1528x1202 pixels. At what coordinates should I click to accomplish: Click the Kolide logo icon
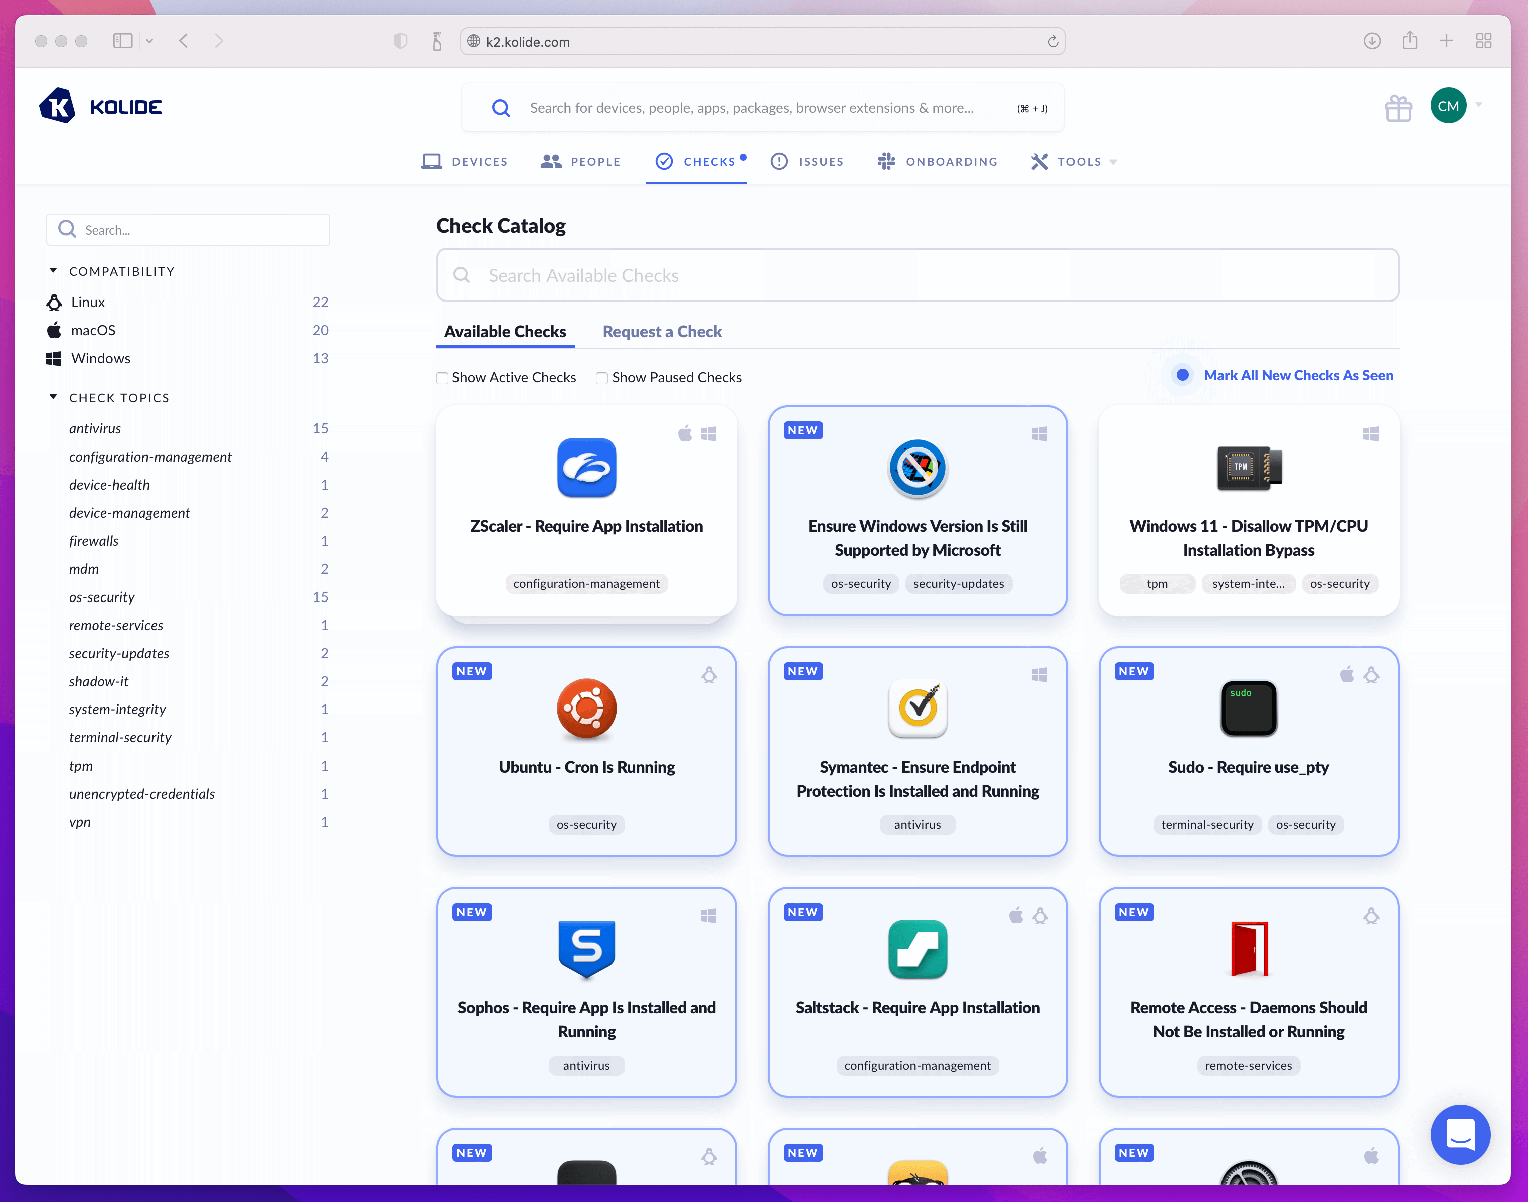[x=58, y=106]
